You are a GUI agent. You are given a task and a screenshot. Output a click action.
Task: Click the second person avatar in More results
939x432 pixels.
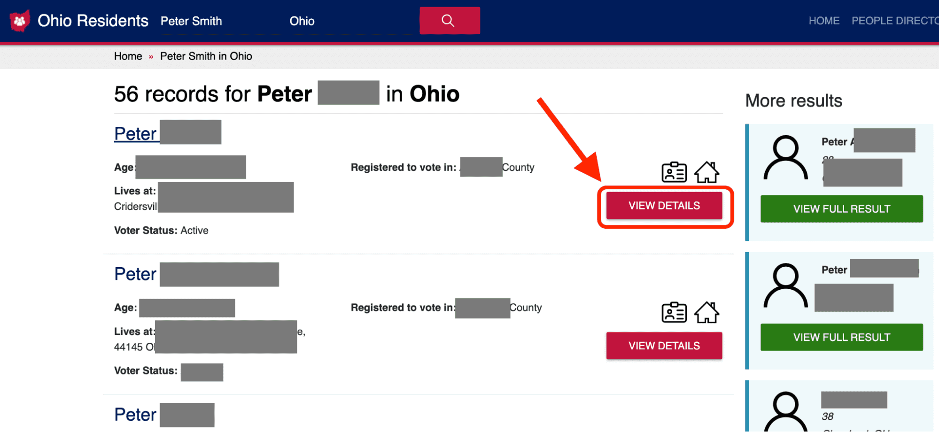tap(786, 285)
